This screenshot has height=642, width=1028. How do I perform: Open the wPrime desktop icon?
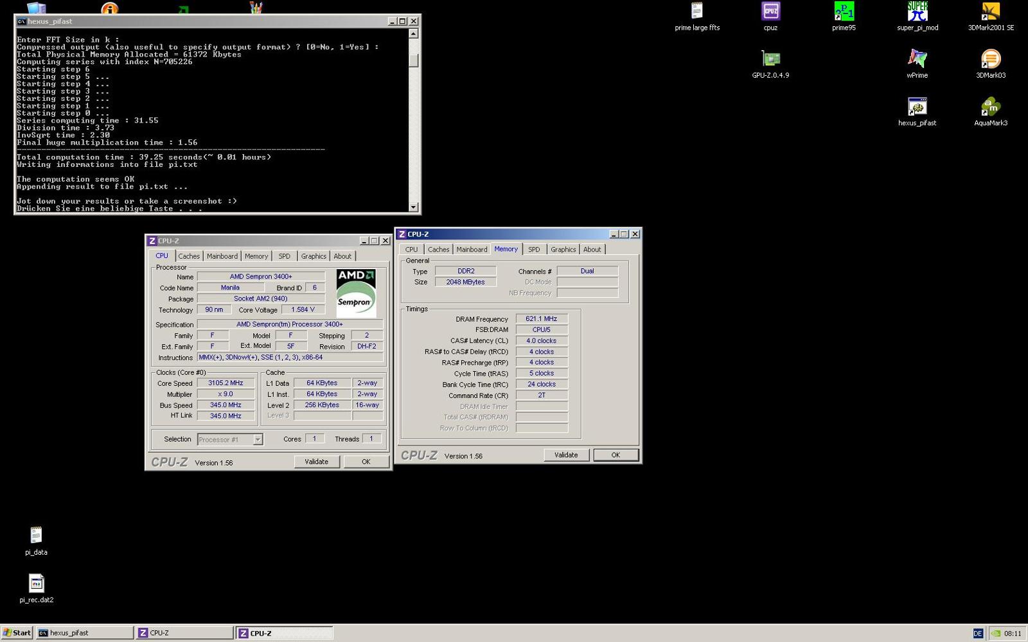point(917,64)
